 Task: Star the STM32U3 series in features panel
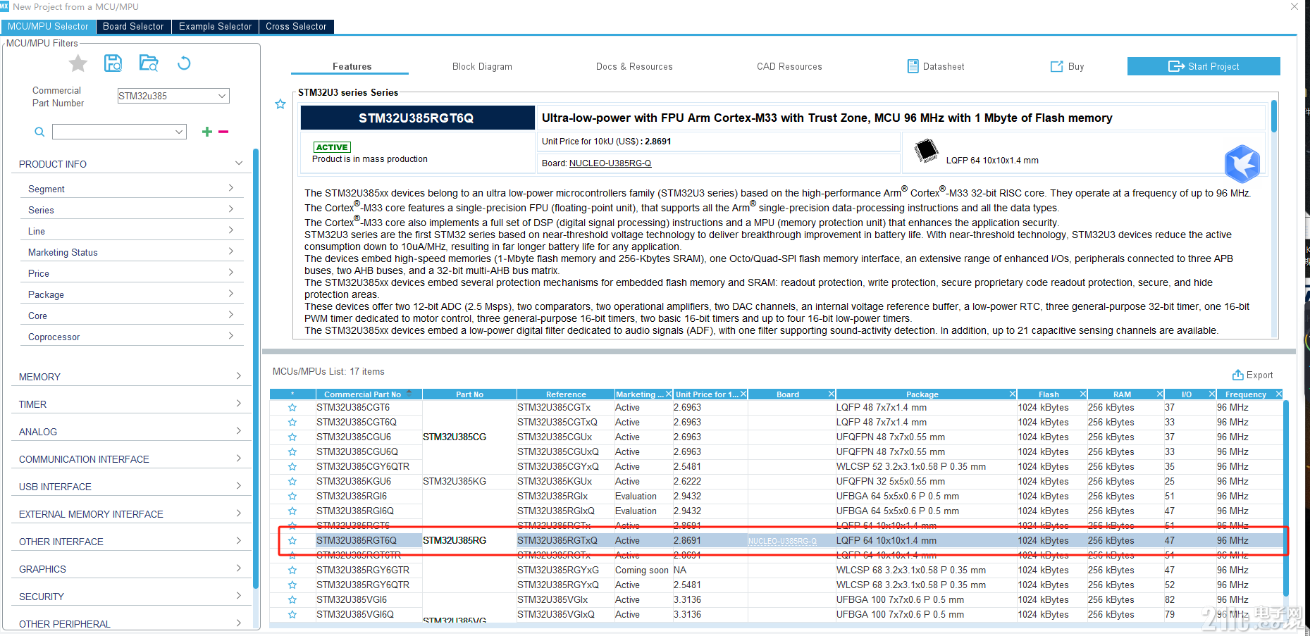point(280,104)
